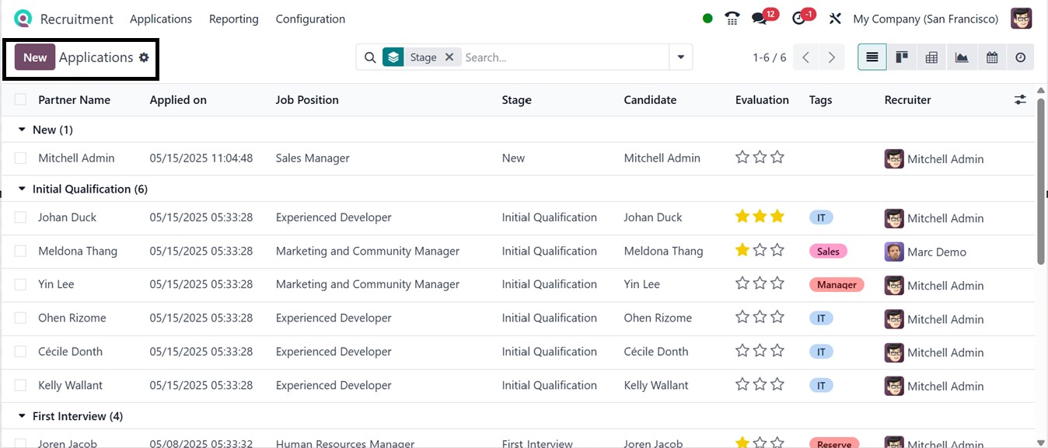Open the debug tools wrench icon
Screen dimensions: 1048x448
(x=835, y=19)
